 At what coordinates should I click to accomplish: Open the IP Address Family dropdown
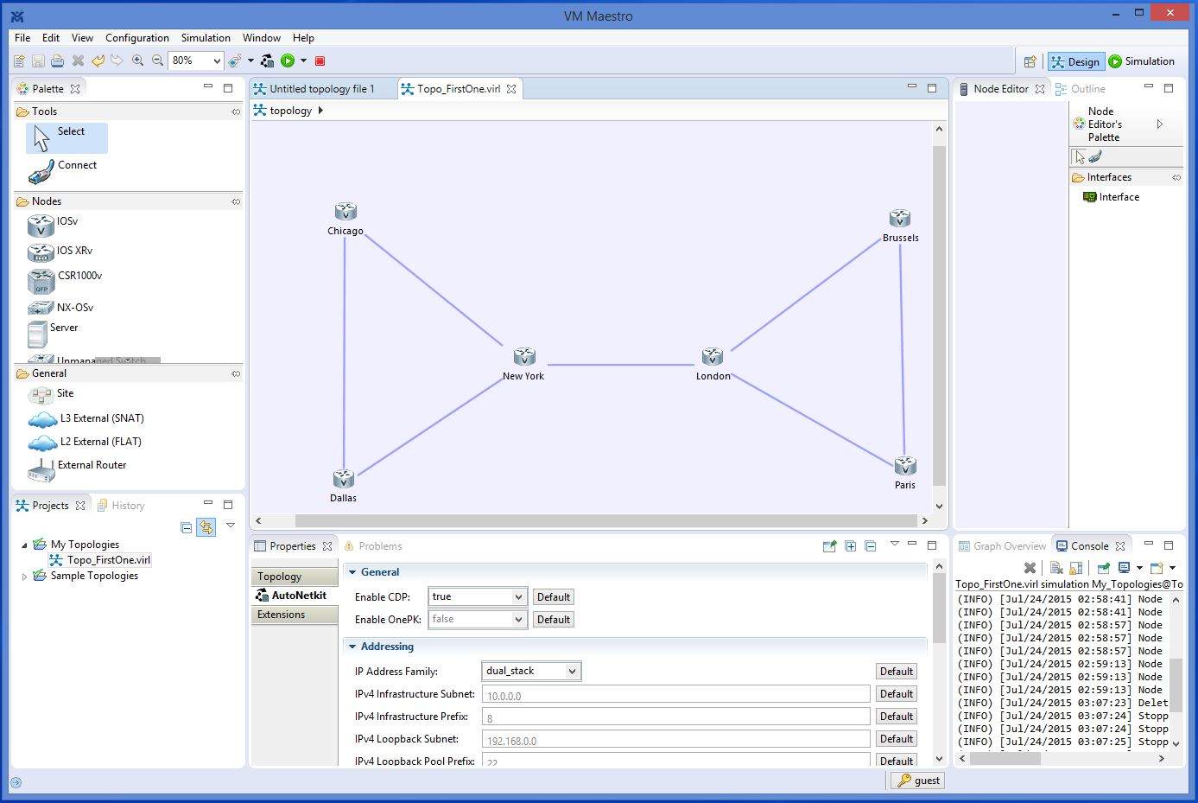click(571, 672)
